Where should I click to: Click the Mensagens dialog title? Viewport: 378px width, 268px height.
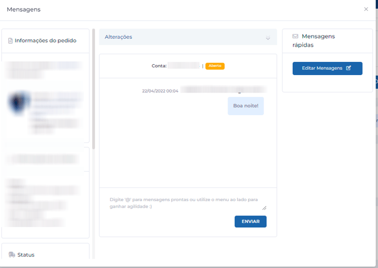pyautogui.click(x=24, y=9)
